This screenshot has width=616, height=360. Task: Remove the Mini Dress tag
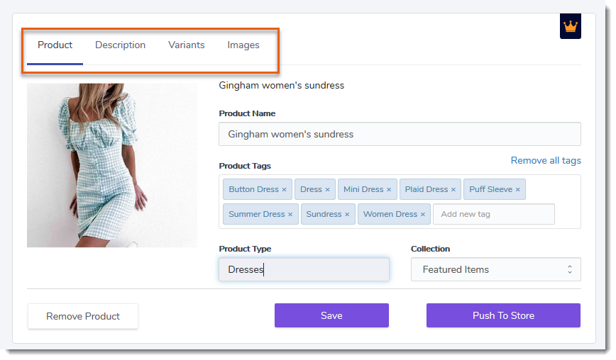pyautogui.click(x=389, y=190)
